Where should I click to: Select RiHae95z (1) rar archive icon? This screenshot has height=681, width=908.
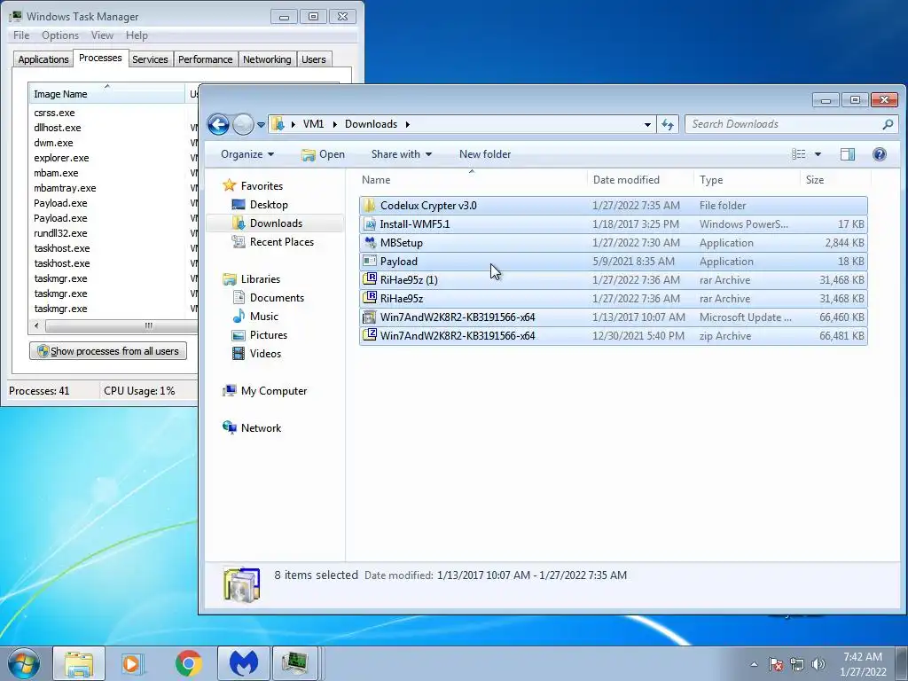pyautogui.click(x=369, y=279)
